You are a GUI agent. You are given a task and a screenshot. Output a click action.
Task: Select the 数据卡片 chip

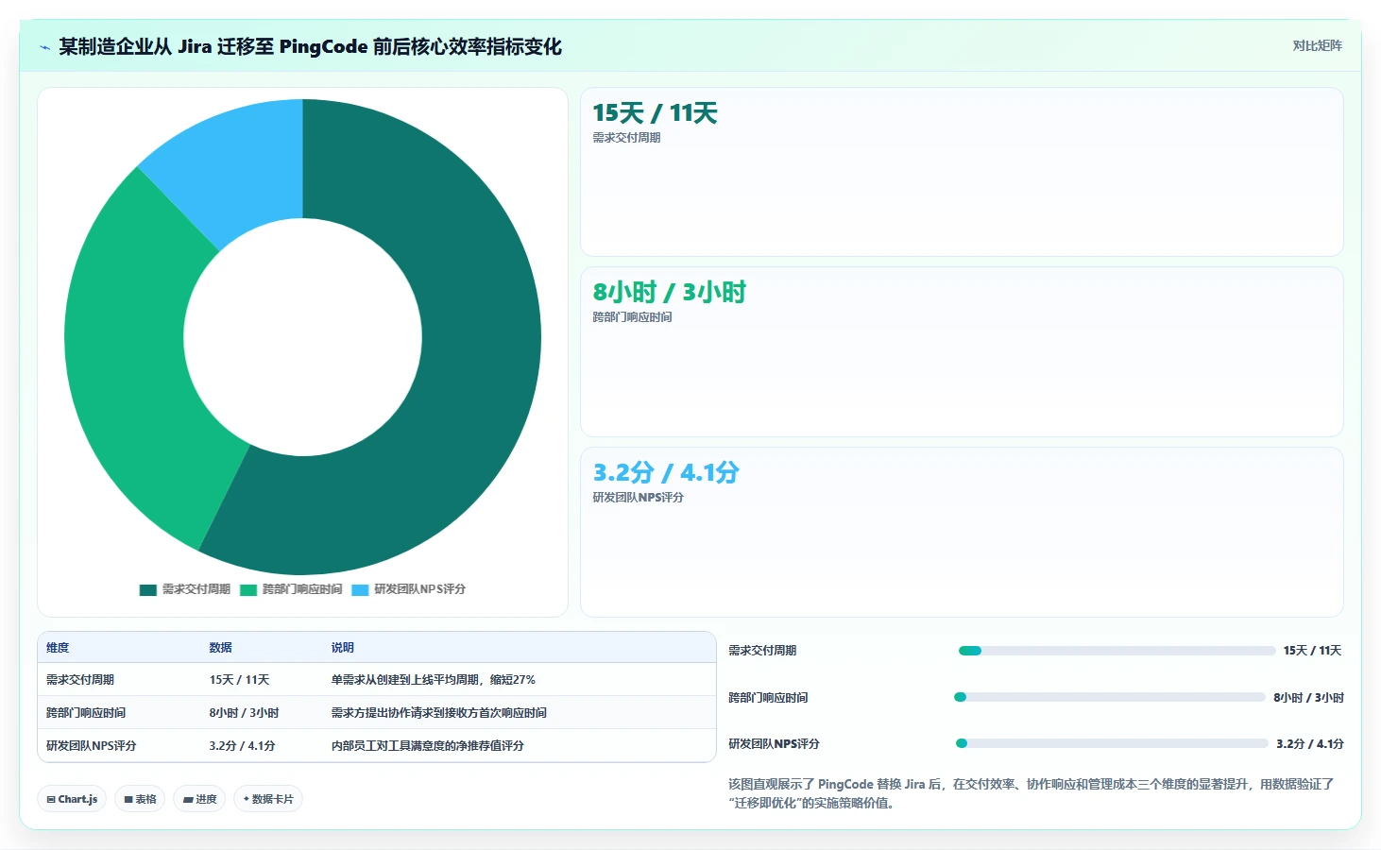[x=268, y=799]
